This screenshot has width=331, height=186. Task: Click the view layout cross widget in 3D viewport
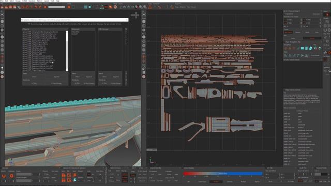coord(135,15)
